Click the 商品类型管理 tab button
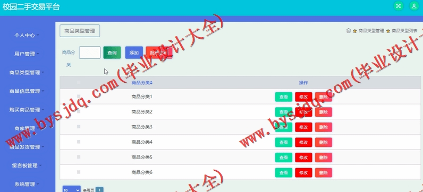Screen dimensions: 423x192 (x=80, y=31)
